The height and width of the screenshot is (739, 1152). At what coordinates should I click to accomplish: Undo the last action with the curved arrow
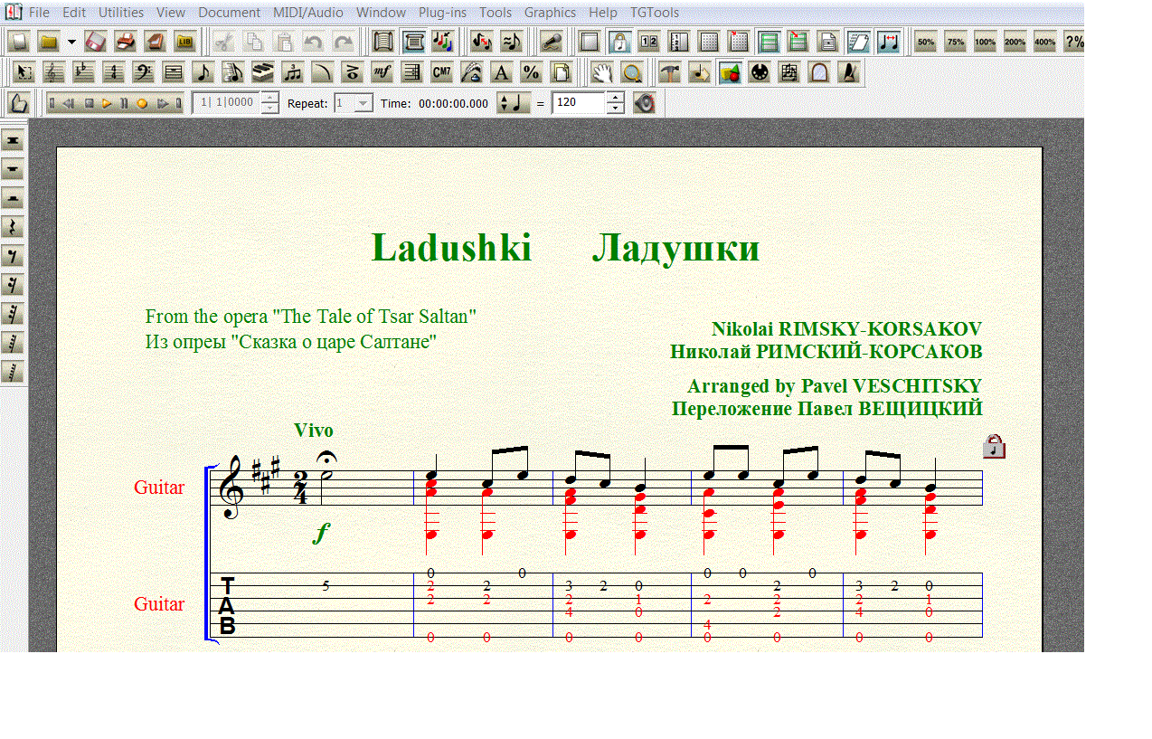(314, 42)
